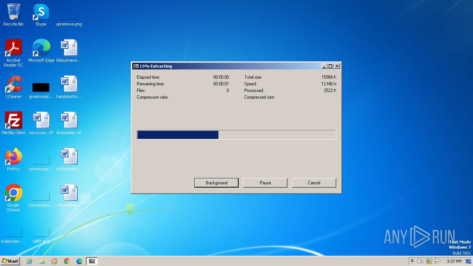
Task: Click the "Compression ratio:" label
Action: (153, 97)
